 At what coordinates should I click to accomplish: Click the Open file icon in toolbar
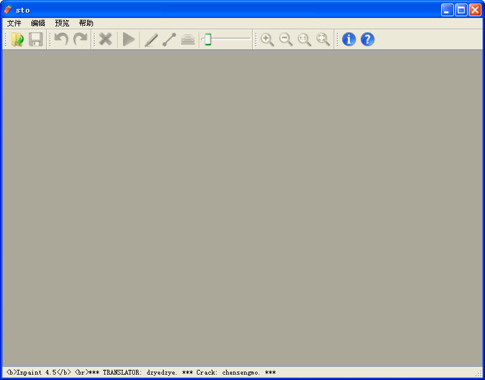[x=17, y=40]
